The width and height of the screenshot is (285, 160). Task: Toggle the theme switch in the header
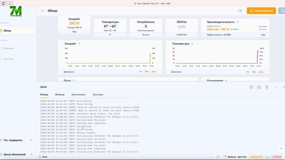(x=240, y=11)
